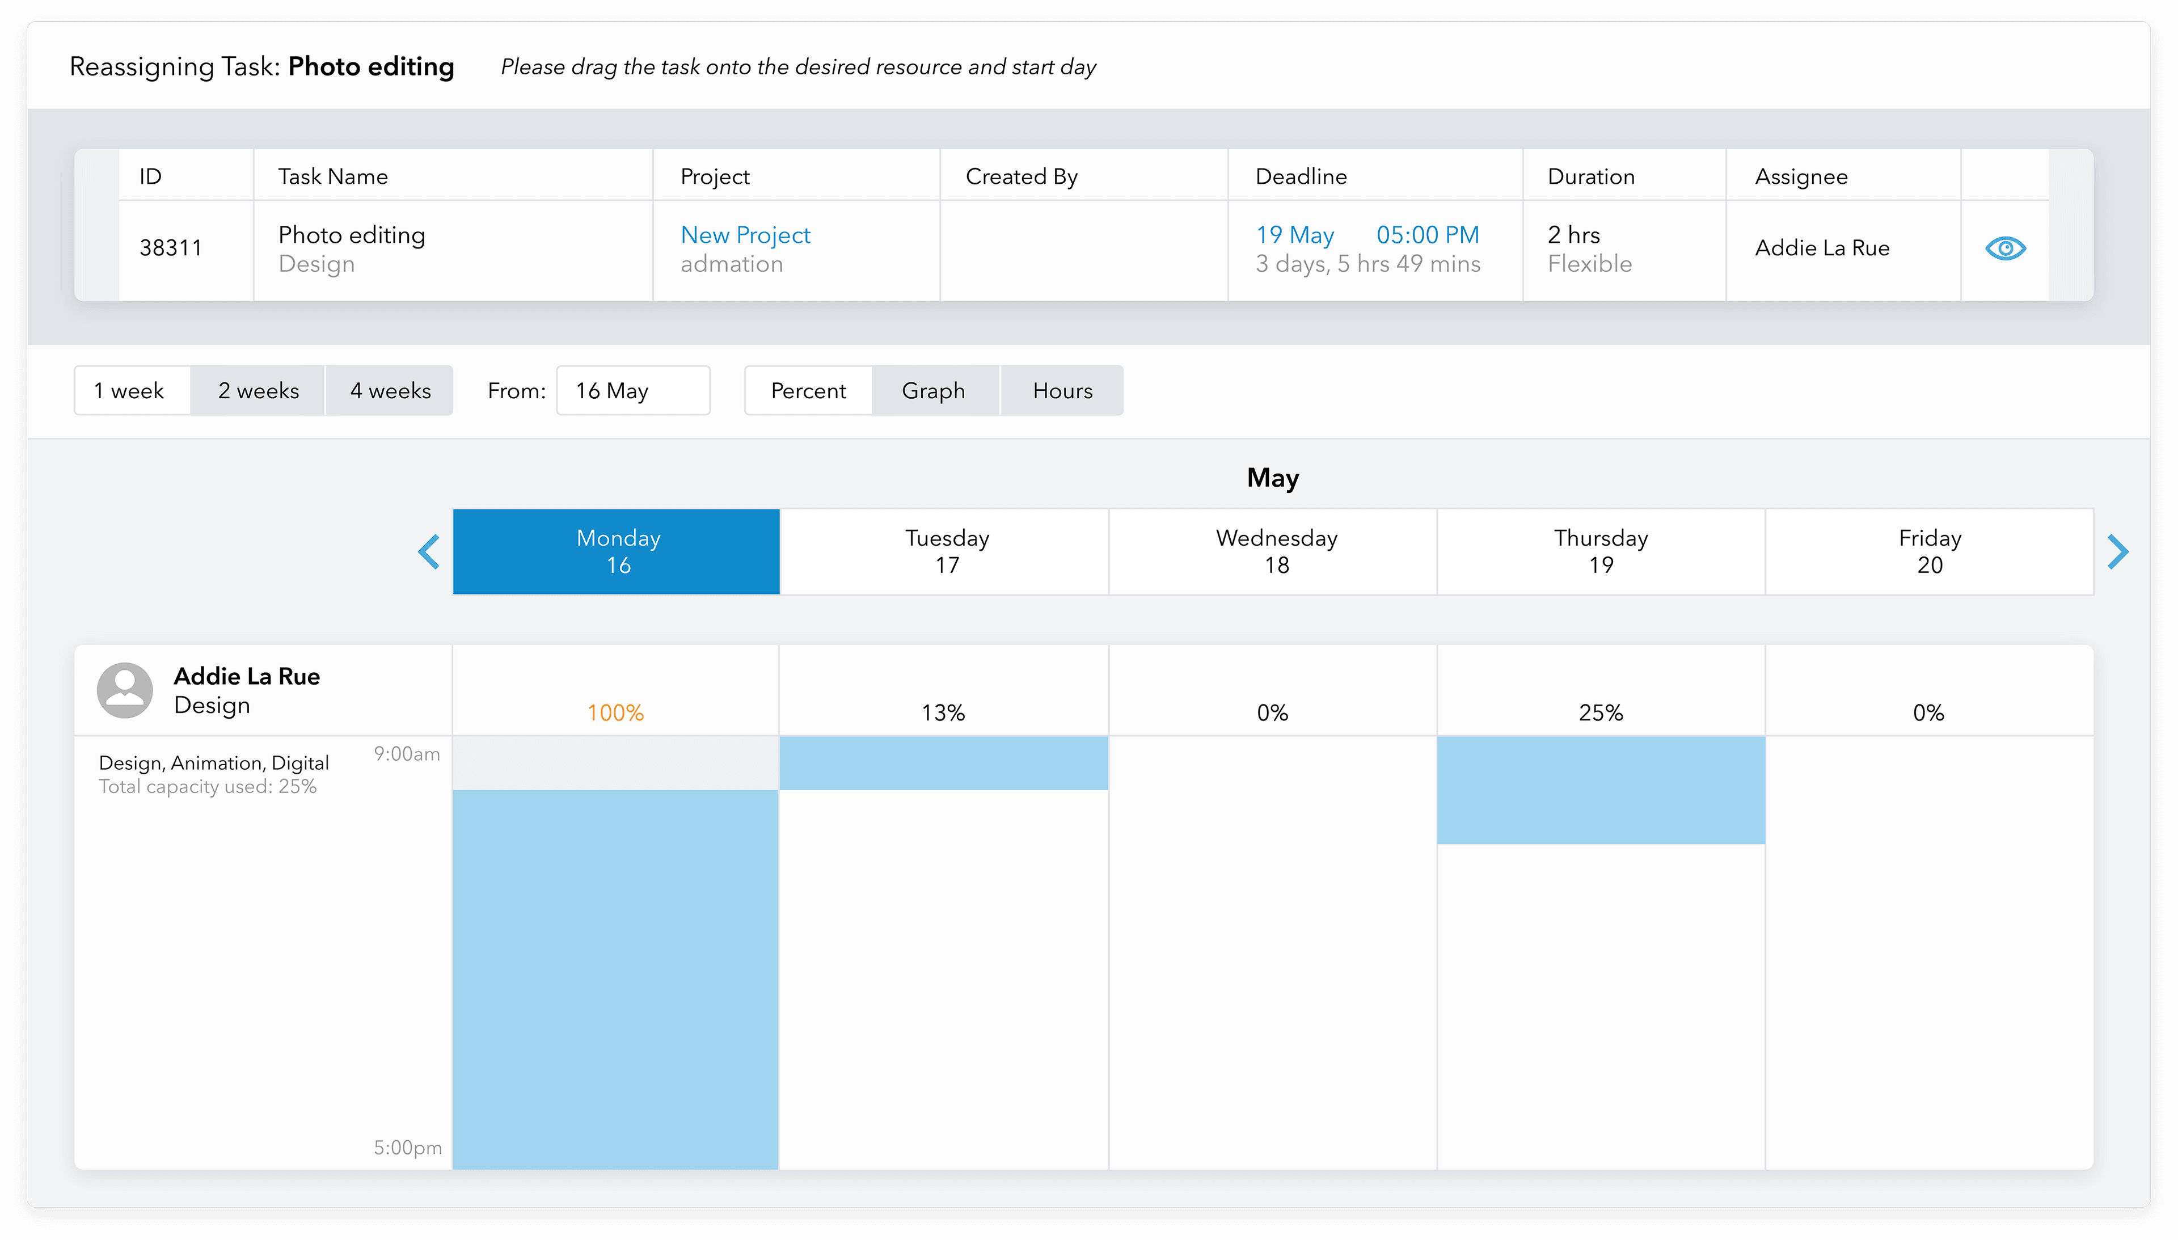
Task: Select the Monday 16 day header
Action: [x=615, y=551]
